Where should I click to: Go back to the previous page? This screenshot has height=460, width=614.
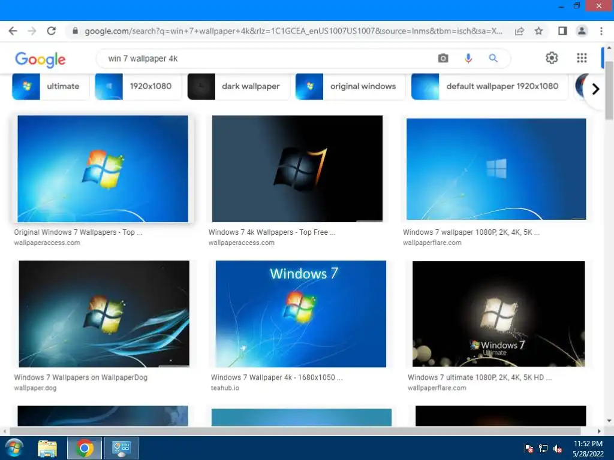click(x=13, y=31)
